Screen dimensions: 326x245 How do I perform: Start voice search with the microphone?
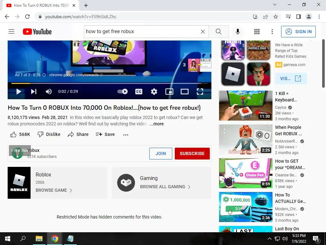pyautogui.click(x=238, y=32)
